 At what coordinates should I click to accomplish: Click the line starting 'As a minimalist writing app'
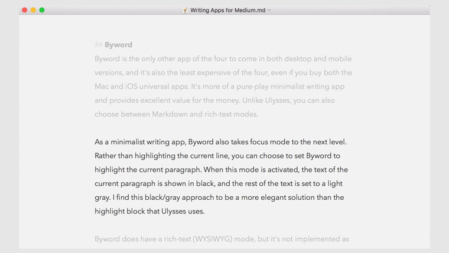220,142
